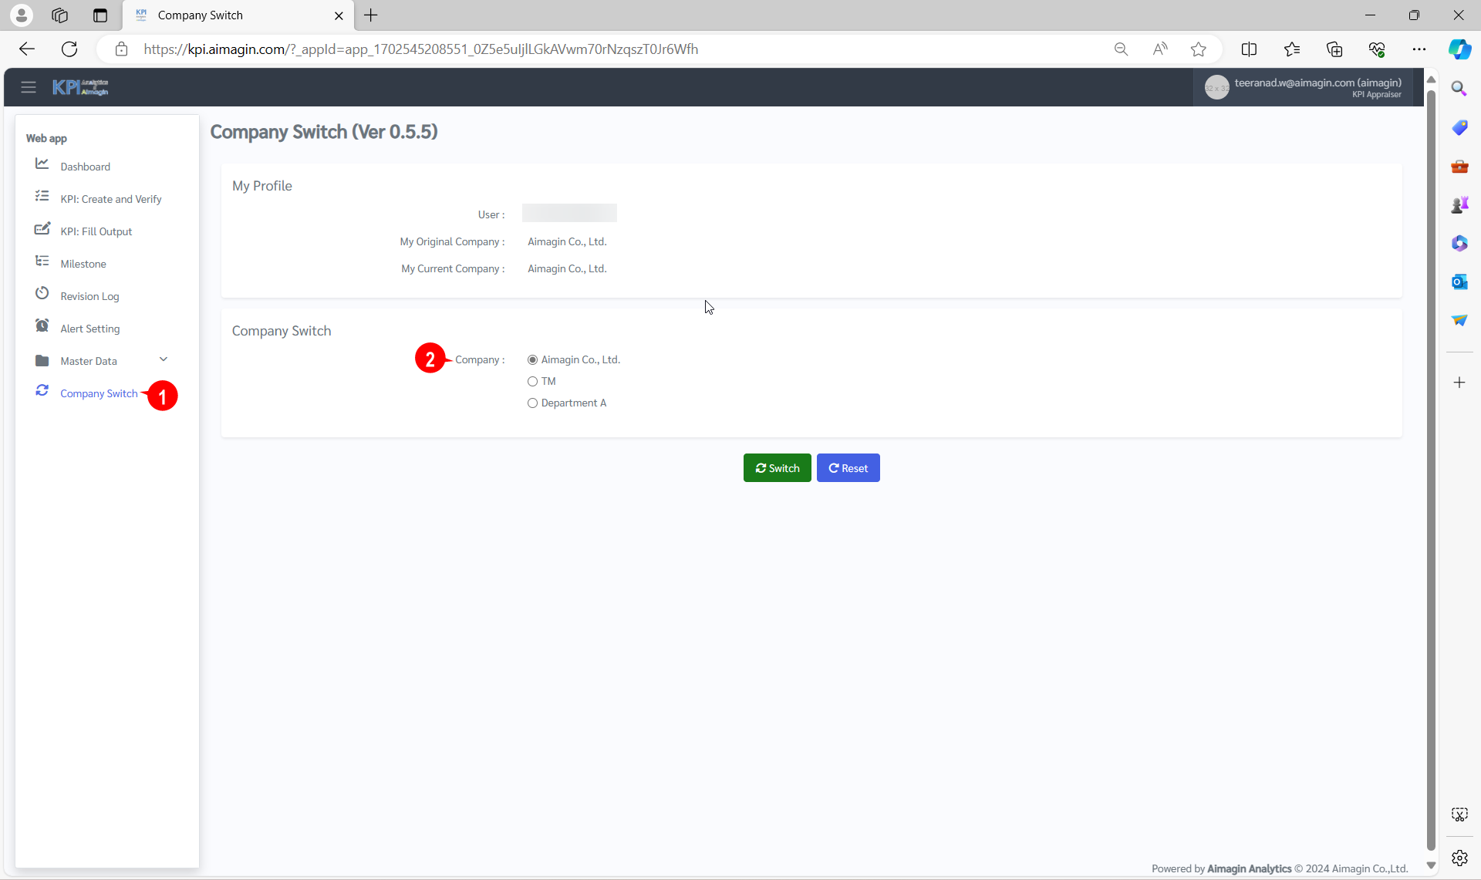Select the TM company radio button

click(532, 382)
